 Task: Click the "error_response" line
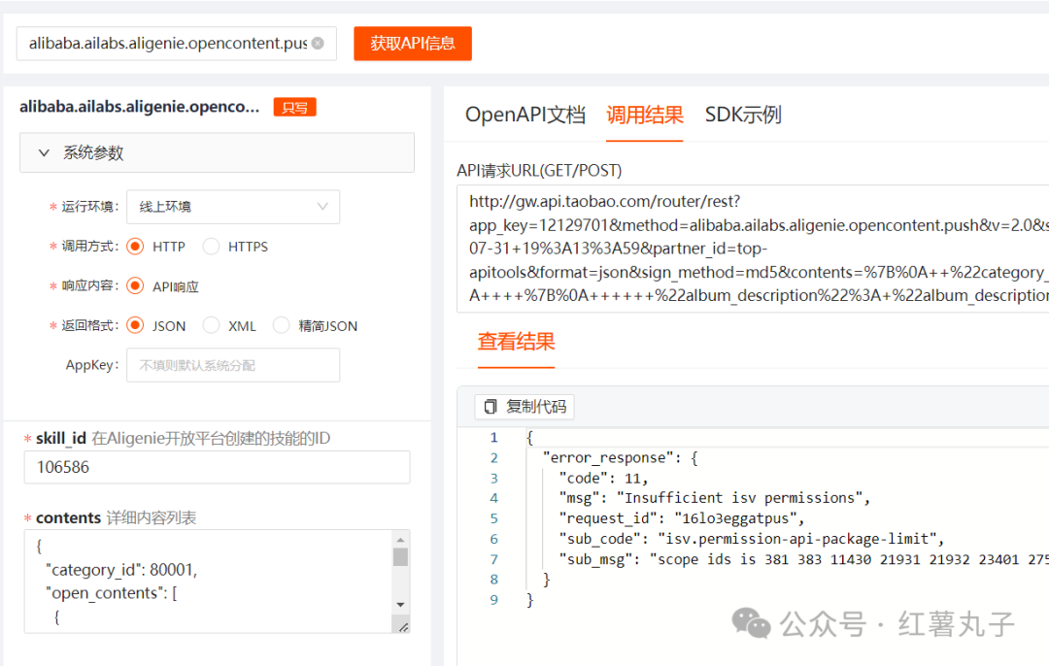point(620,458)
